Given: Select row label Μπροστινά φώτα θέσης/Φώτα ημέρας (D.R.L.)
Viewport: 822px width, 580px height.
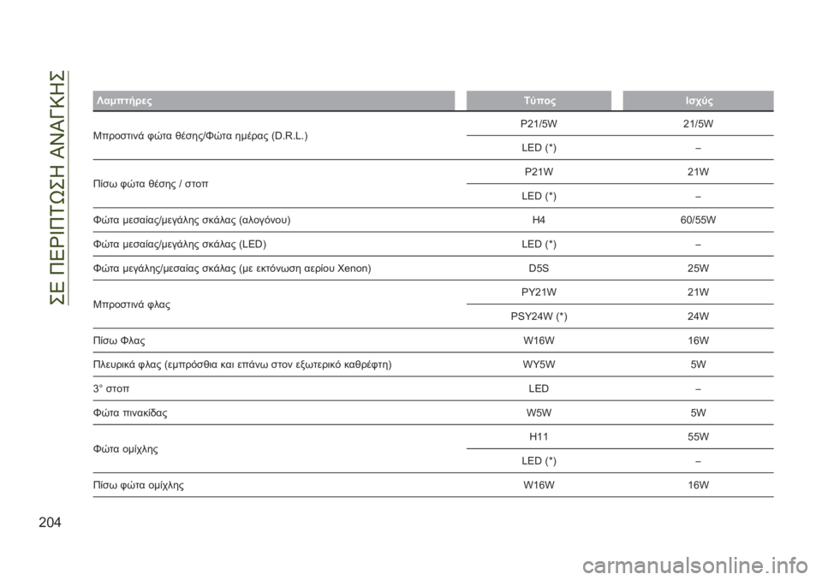Looking at the screenshot, I should tap(200, 136).
